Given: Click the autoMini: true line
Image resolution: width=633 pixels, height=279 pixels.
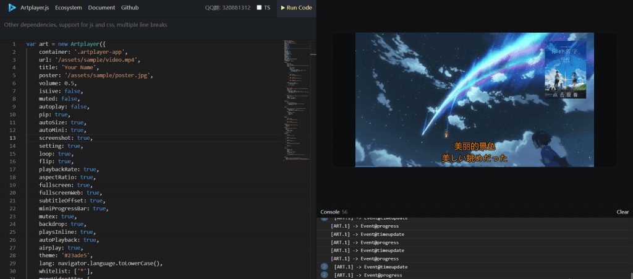Looking at the screenshot, I should pos(62,130).
